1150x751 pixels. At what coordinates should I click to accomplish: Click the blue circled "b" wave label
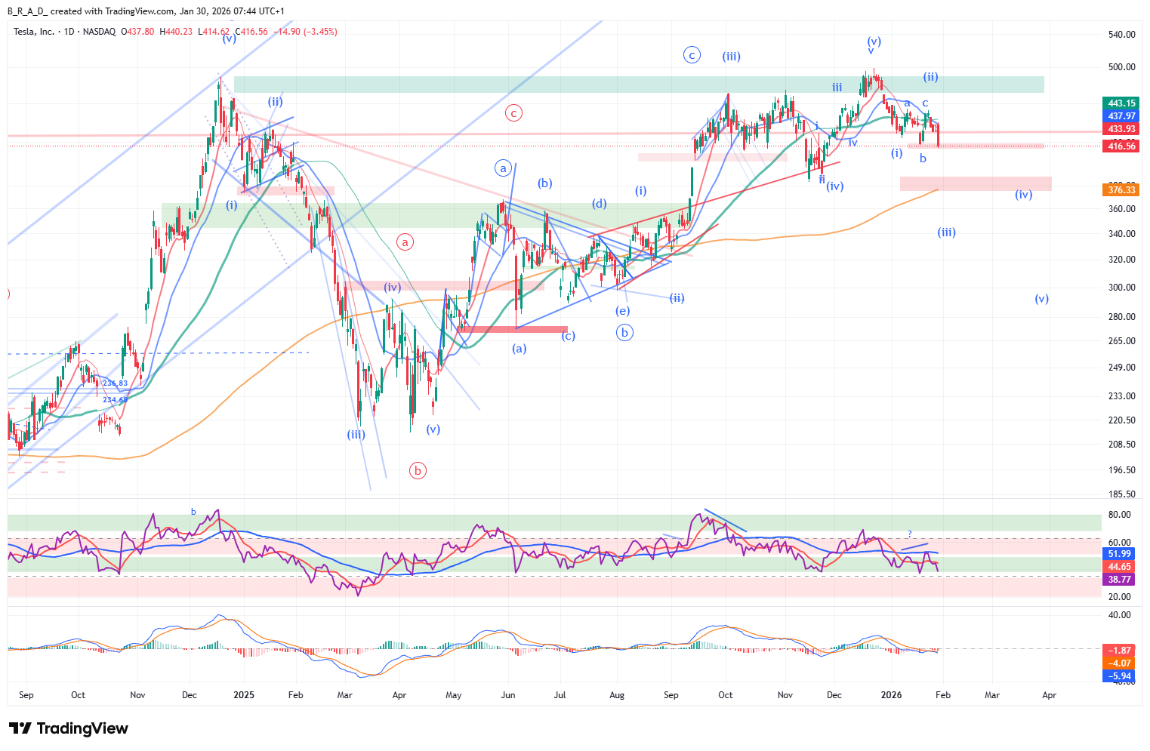[x=624, y=332]
